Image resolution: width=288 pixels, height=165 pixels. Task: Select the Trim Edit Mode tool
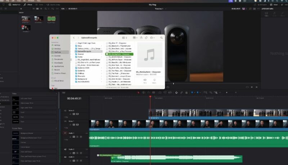[x=144, y=93]
